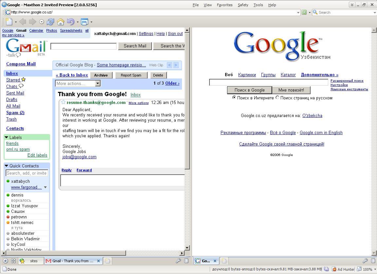Click Ad Hunter icon in status bar

click(334, 269)
